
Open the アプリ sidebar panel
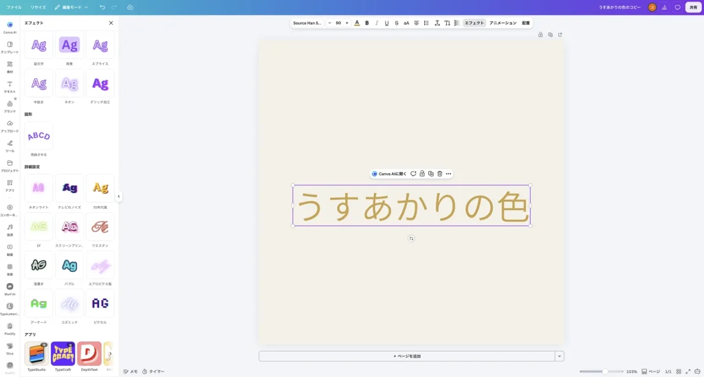point(10,185)
